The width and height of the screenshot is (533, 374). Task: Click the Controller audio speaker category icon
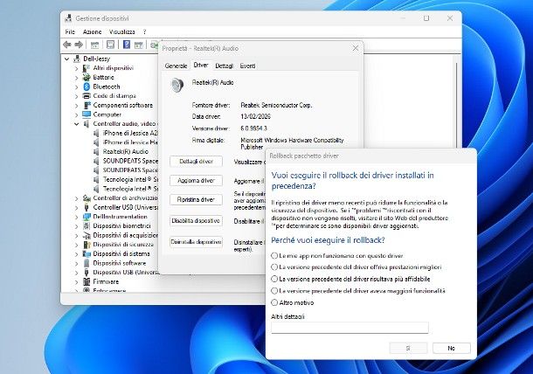[87, 124]
